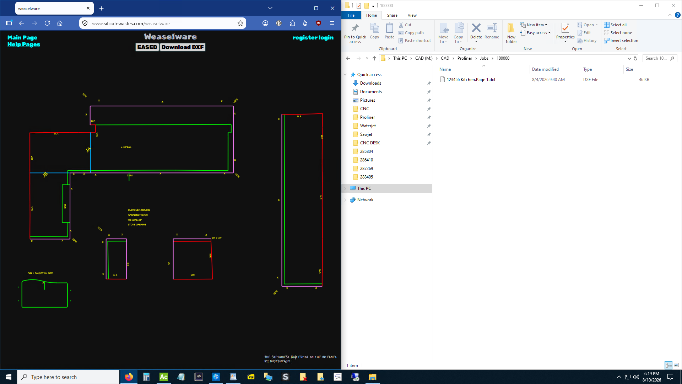Click the Download DXF button

(x=183, y=47)
